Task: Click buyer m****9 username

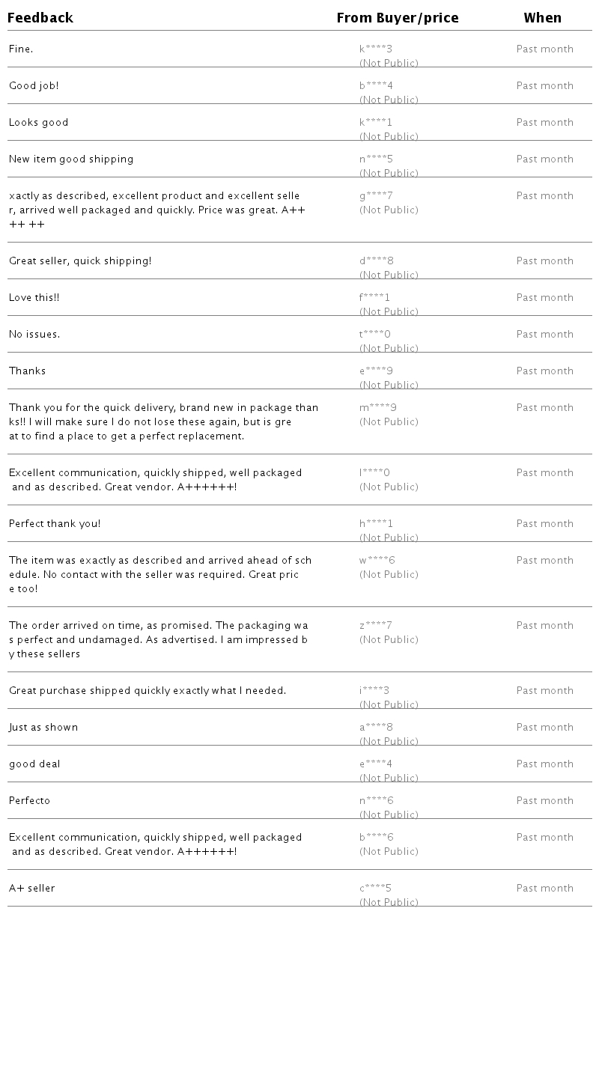Action: click(378, 408)
